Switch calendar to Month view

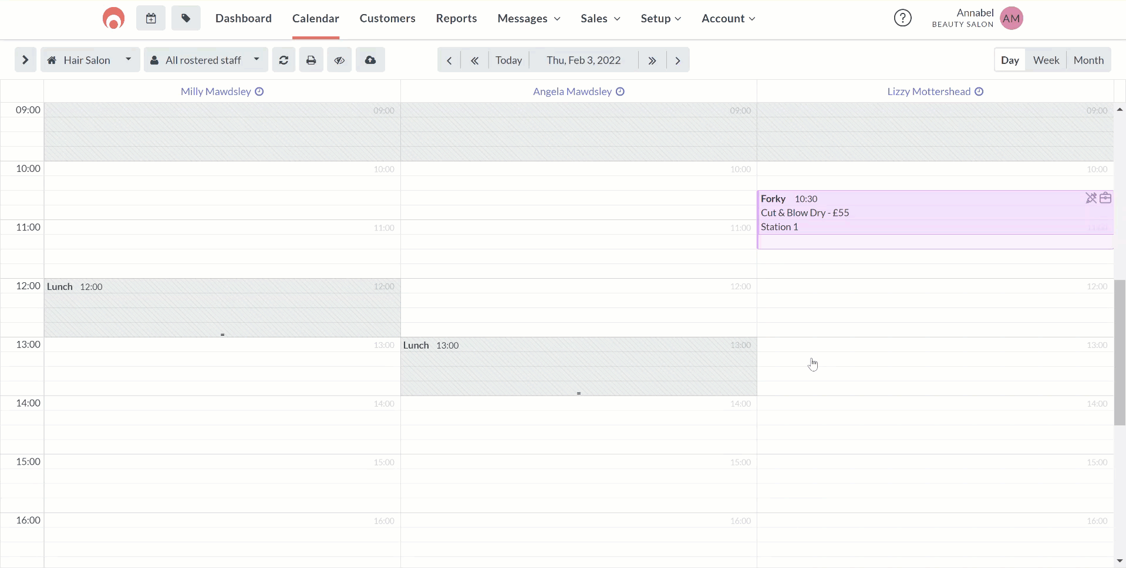(1088, 60)
